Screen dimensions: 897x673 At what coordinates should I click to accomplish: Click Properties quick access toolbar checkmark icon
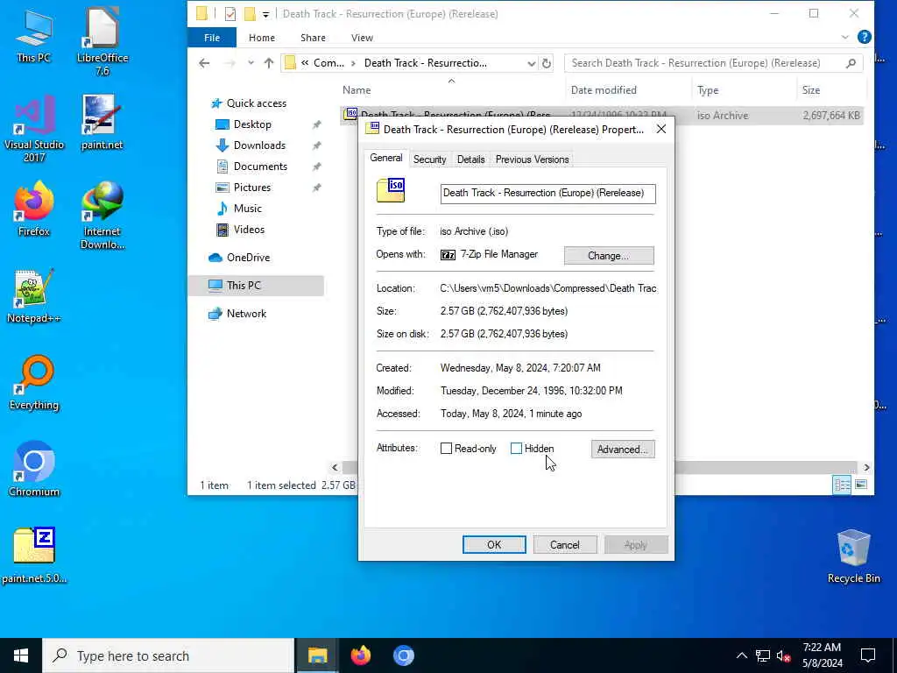point(230,14)
